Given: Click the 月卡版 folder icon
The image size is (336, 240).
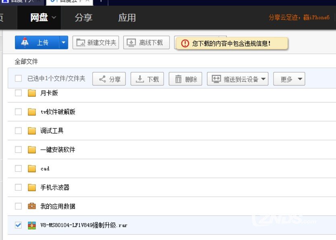Looking at the screenshot, I should point(32,93).
